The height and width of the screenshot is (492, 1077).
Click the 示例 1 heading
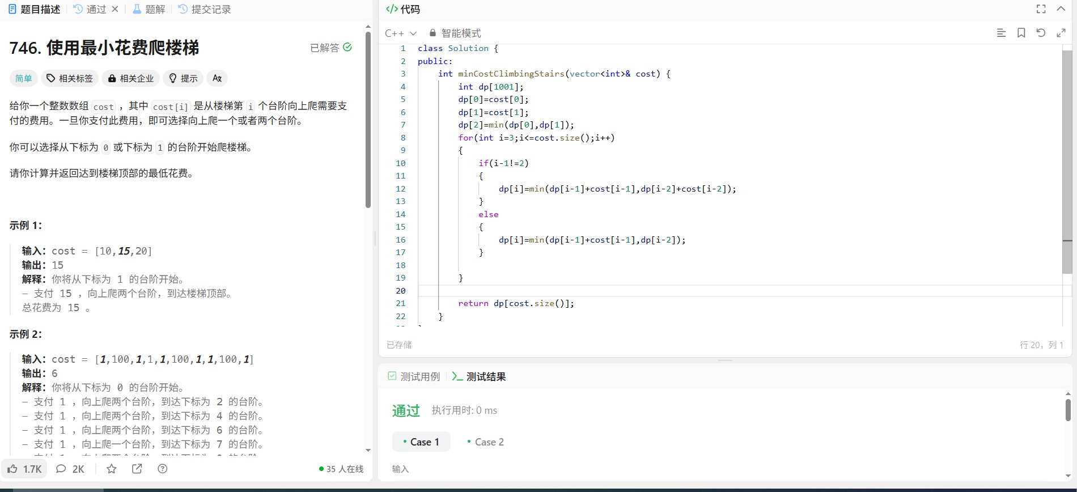(26, 225)
